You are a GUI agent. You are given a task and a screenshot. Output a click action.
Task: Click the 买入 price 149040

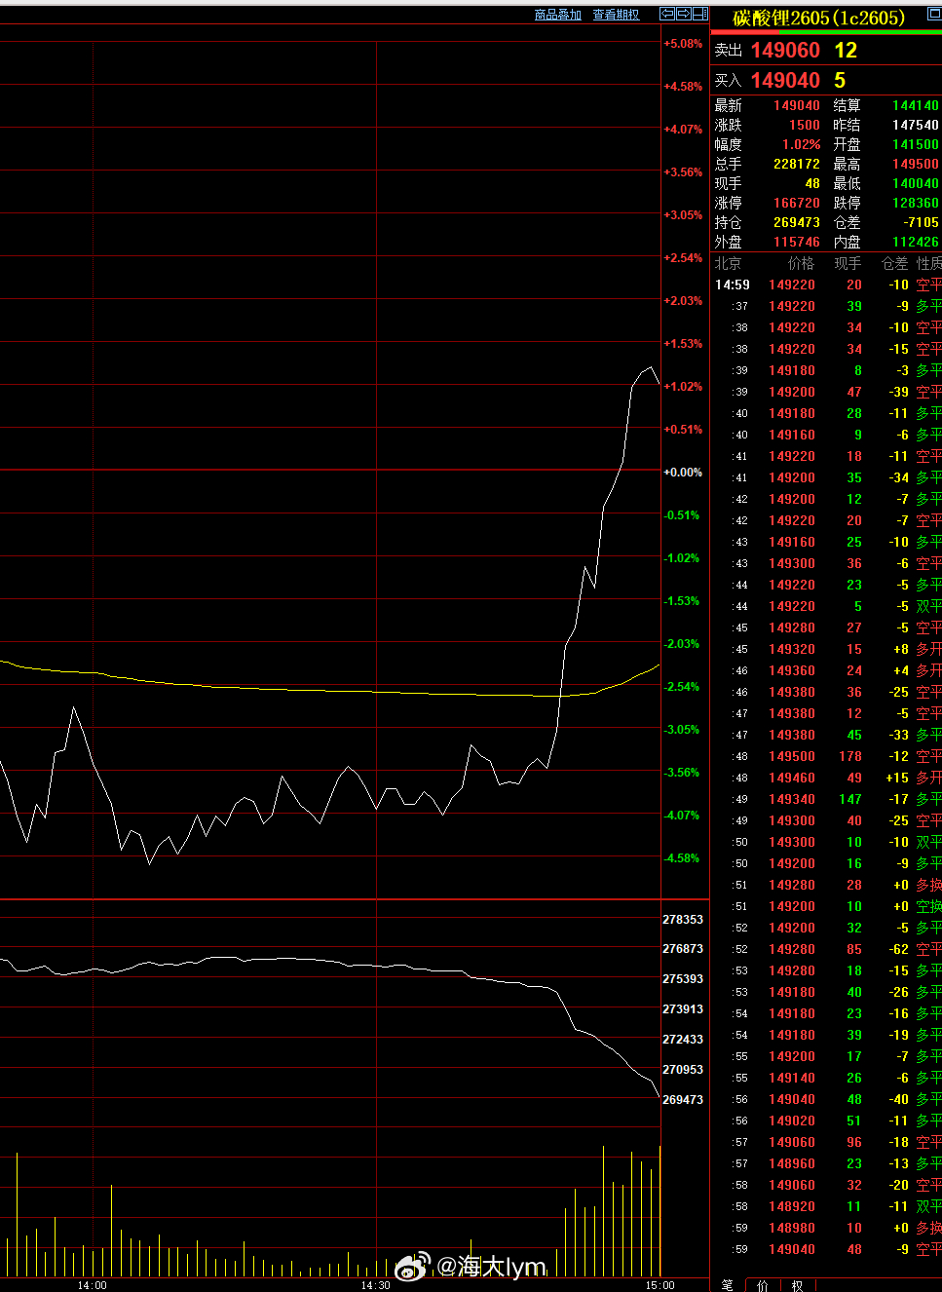click(785, 80)
